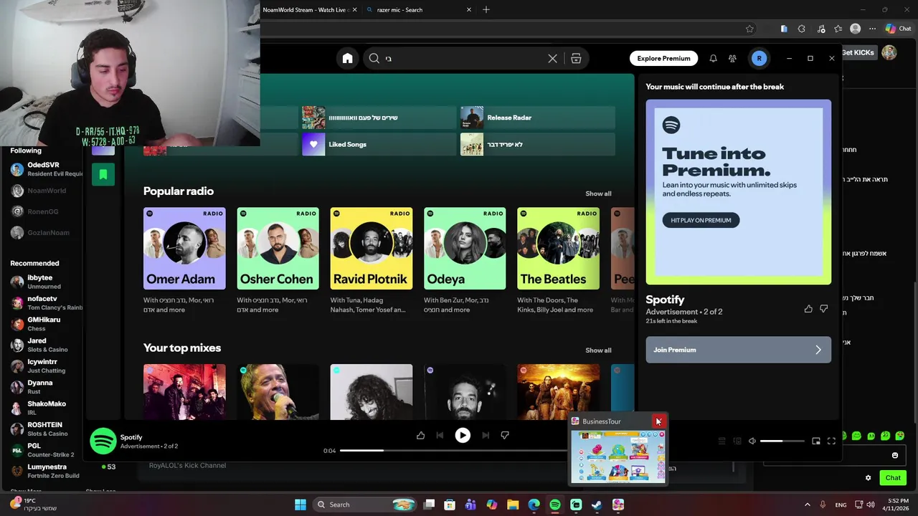
Task: Open the Spotify profile avatar R
Action: point(759,59)
